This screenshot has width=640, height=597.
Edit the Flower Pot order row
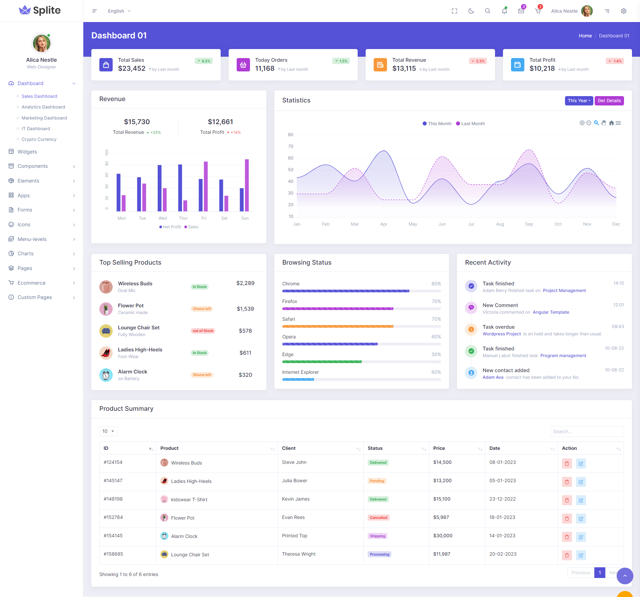581,519
